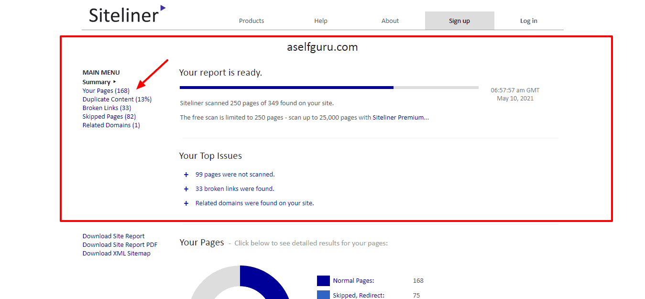Click the Siteliner logo
The width and height of the screenshot is (645, 299).
pyautogui.click(x=127, y=14)
